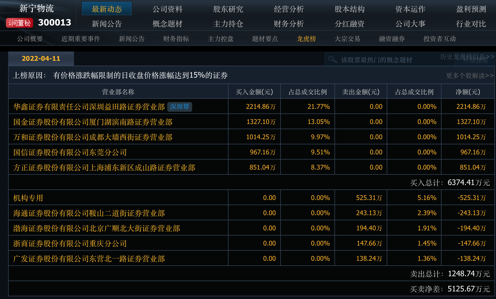Image resolution: width=496 pixels, height=299 pixels.
Task: Open 历史龙虎榜信息 link
Action: pyautogui.click(x=467, y=56)
